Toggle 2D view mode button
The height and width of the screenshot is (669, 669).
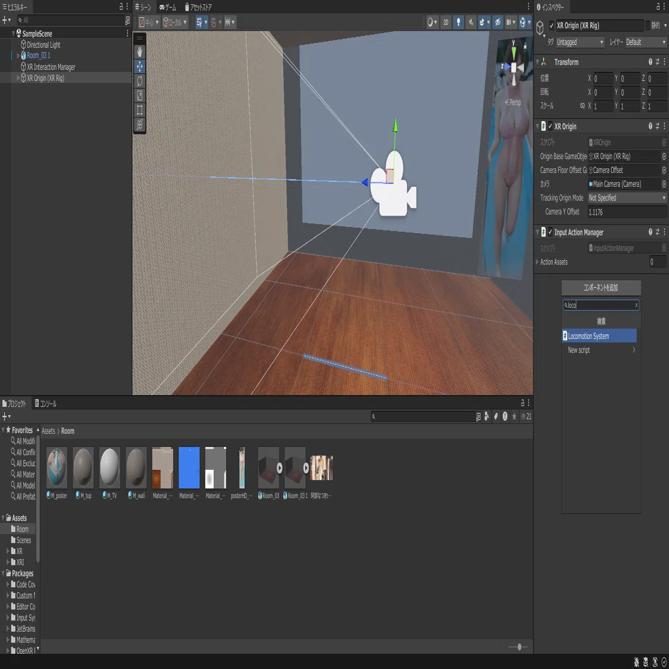(x=446, y=22)
